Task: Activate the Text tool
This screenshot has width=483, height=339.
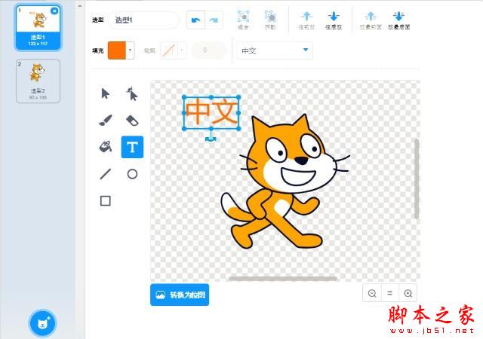Action: tap(133, 147)
